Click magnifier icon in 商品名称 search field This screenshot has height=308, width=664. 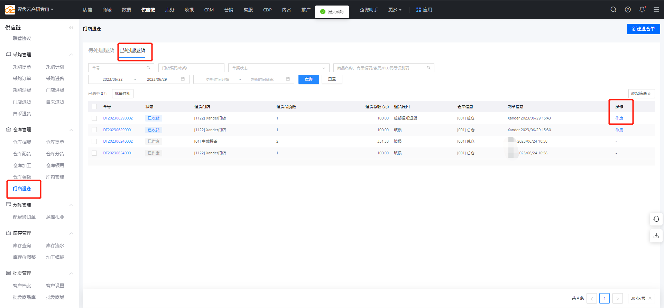428,68
